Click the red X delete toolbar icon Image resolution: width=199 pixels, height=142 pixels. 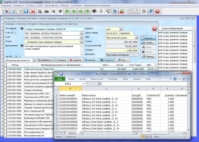[x=33, y=12]
